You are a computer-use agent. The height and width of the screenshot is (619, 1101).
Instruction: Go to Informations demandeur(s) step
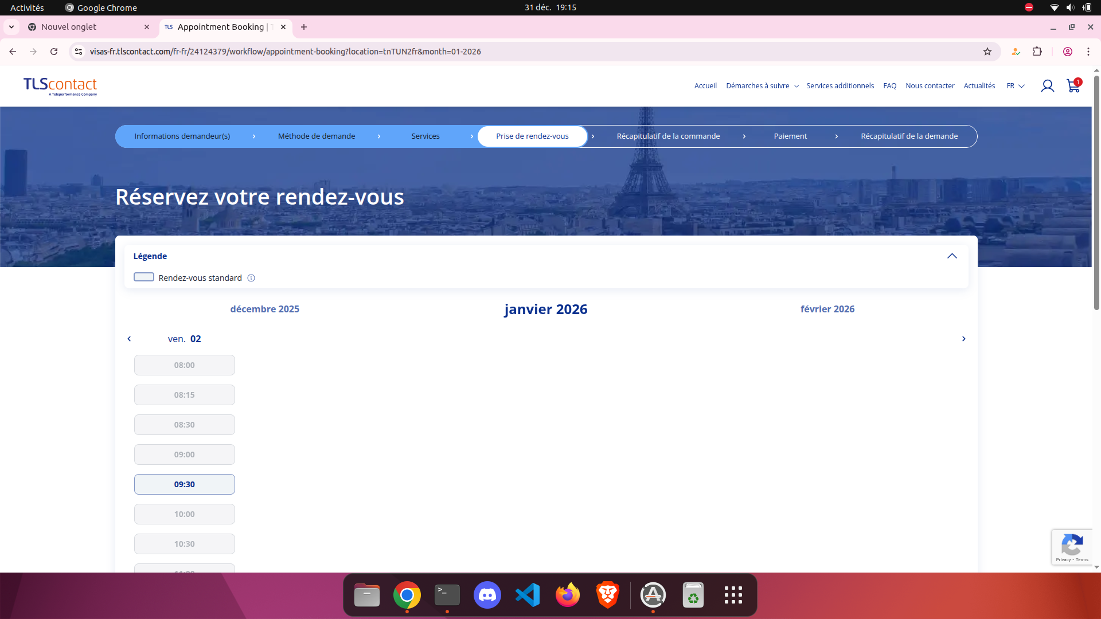click(x=182, y=136)
